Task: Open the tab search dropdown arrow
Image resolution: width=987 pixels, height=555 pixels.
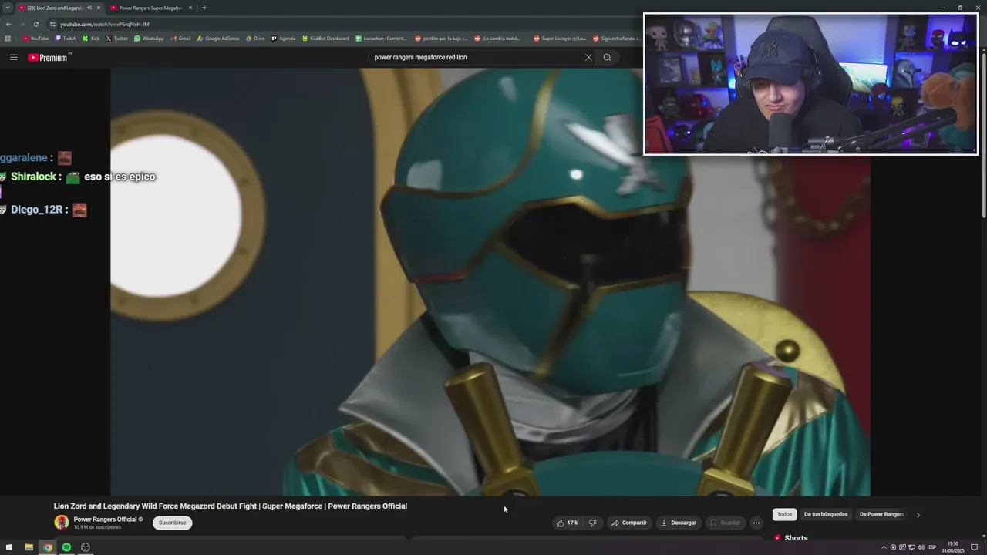Action: (7, 8)
